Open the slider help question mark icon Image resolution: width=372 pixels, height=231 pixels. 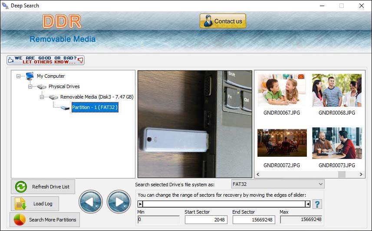click(x=317, y=204)
